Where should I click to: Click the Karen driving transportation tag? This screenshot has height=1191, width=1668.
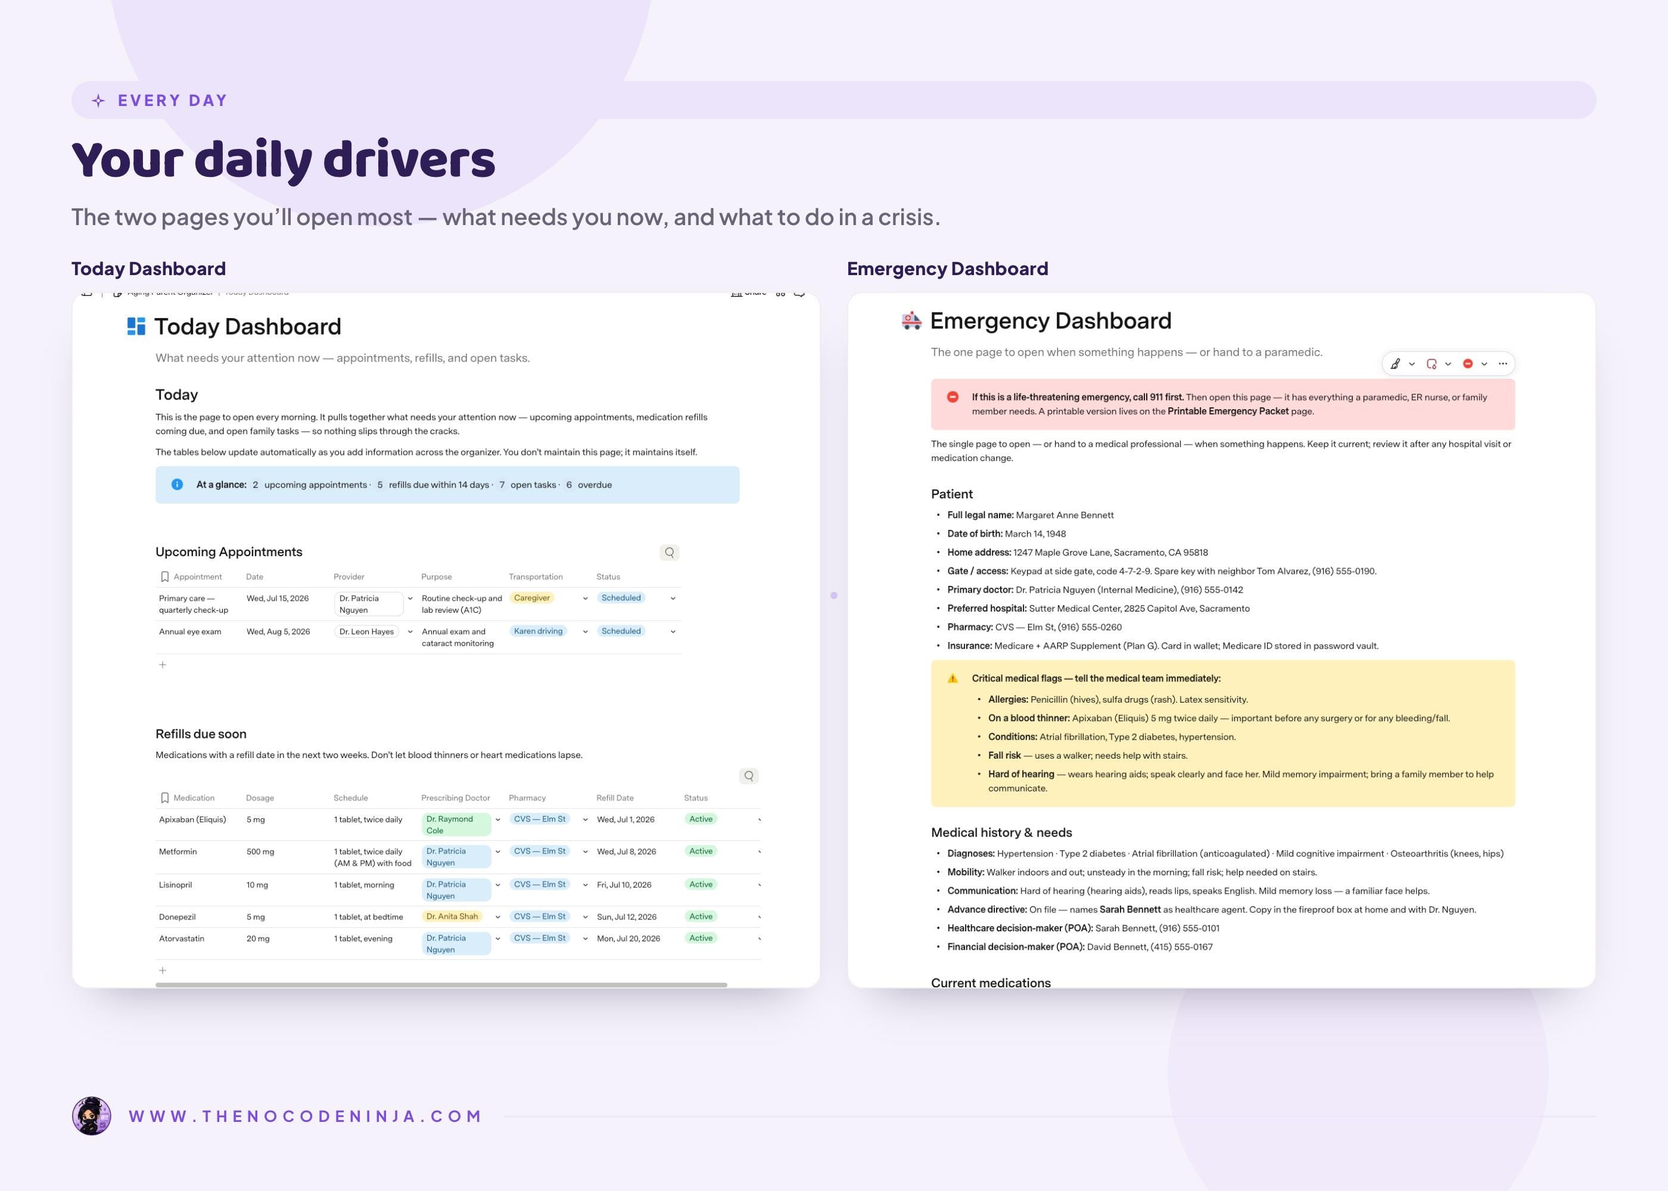point(539,631)
